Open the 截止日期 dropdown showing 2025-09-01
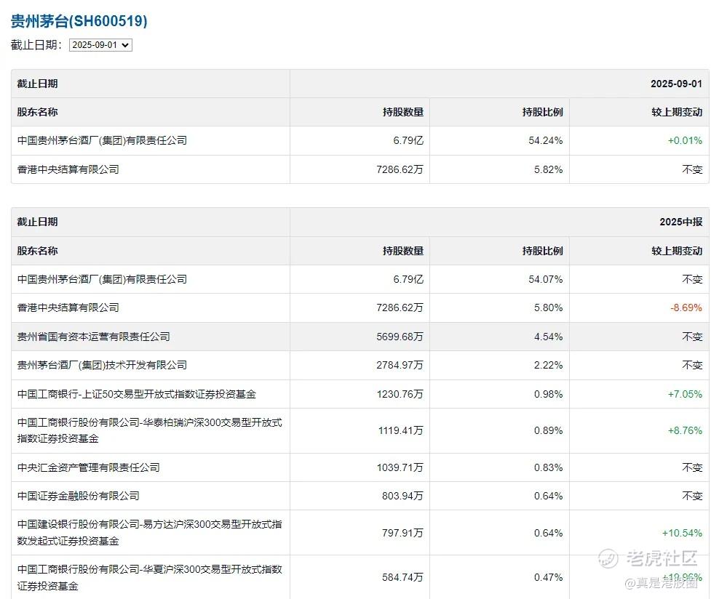The image size is (711, 599). 100,45
